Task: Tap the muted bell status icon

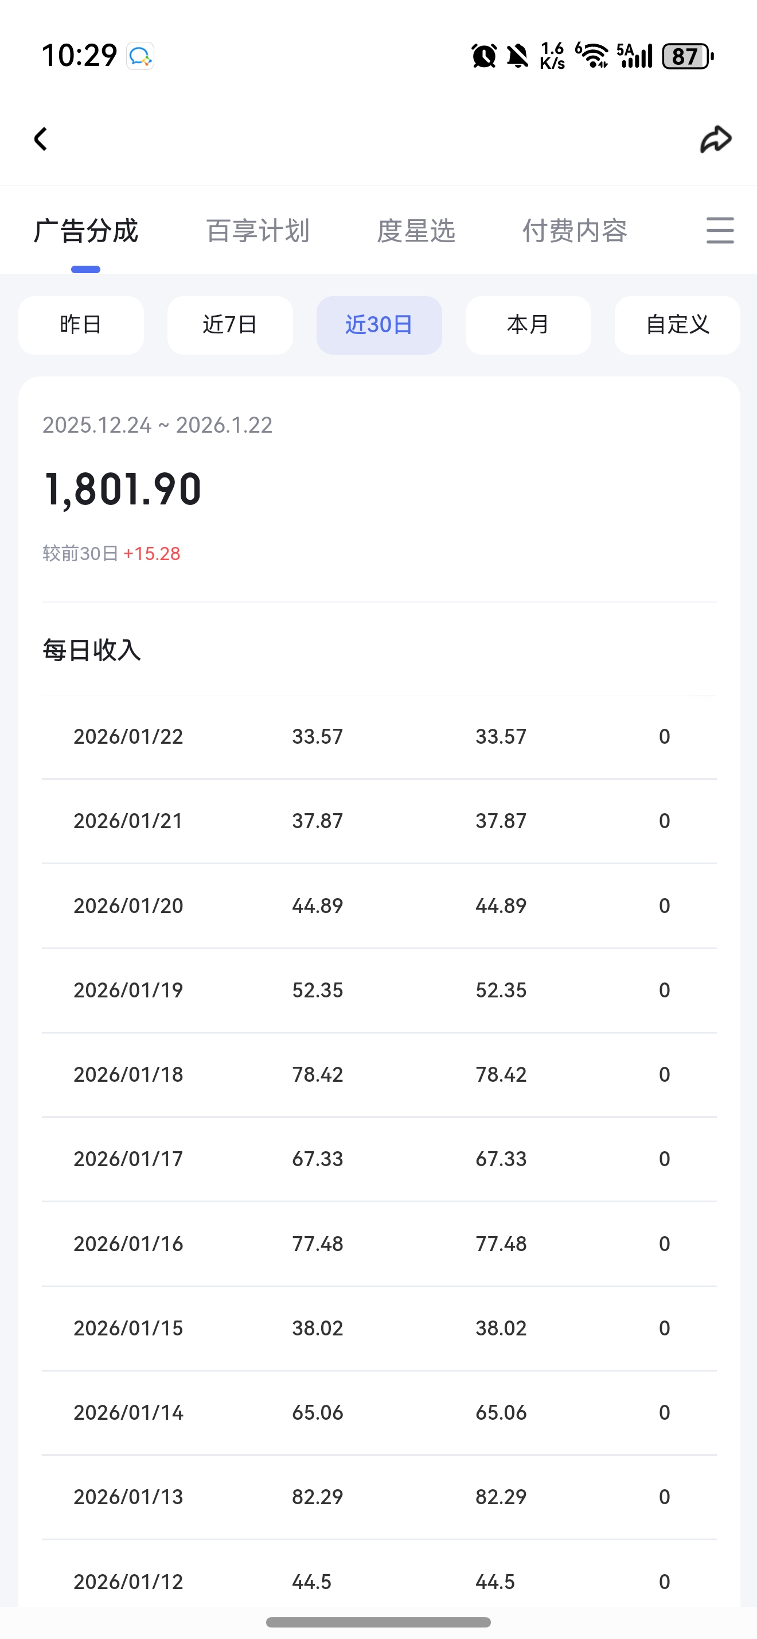Action: [517, 56]
